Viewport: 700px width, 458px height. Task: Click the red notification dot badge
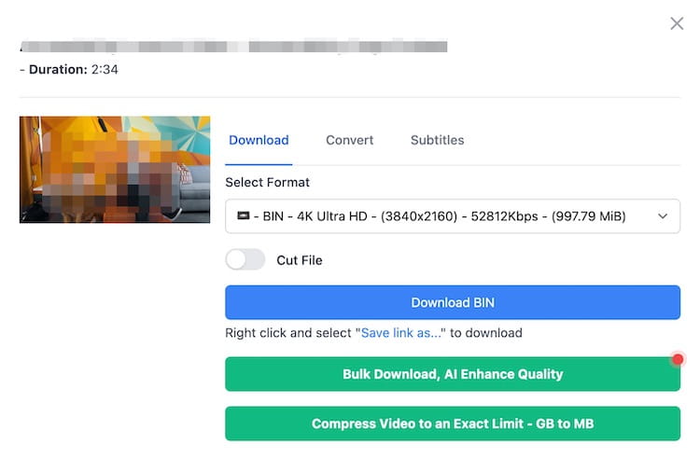[678, 359]
